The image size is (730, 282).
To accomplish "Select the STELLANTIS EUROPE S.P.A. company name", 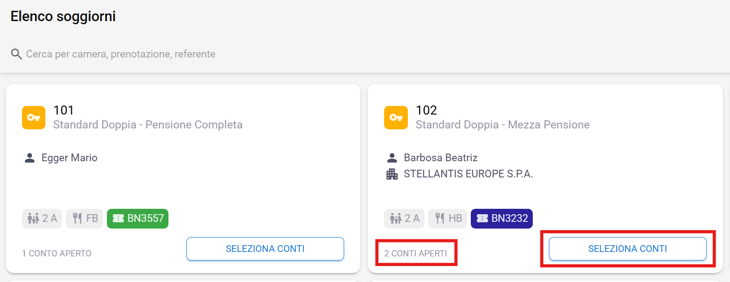I will click(x=468, y=174).
